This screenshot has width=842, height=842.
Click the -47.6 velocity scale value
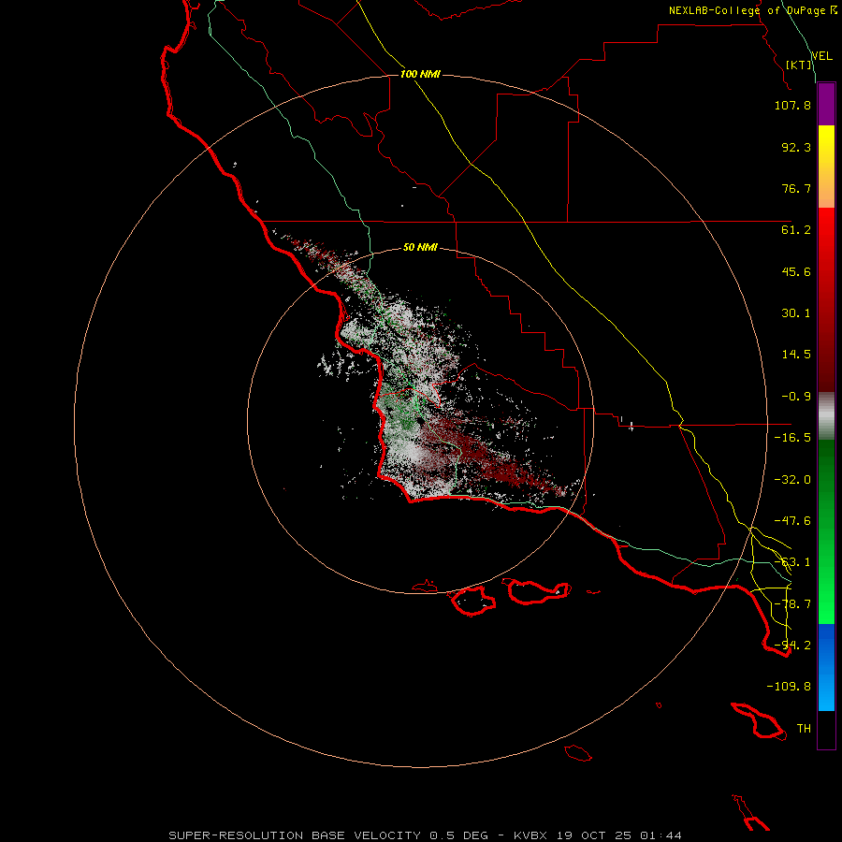click(x=792, y=521)
